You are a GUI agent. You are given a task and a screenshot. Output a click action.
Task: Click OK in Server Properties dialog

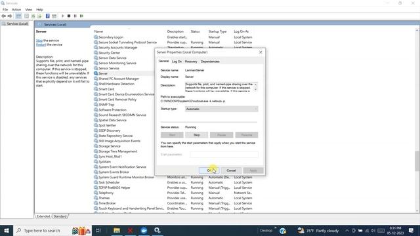[x=209, y=170]
